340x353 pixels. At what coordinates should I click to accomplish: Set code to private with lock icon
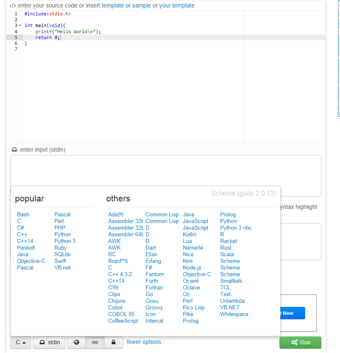click(x=113, y=343)
